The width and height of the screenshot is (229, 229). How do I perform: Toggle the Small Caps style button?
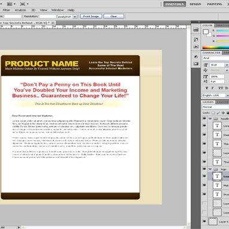pyautogui.click(x=227, y=88)
